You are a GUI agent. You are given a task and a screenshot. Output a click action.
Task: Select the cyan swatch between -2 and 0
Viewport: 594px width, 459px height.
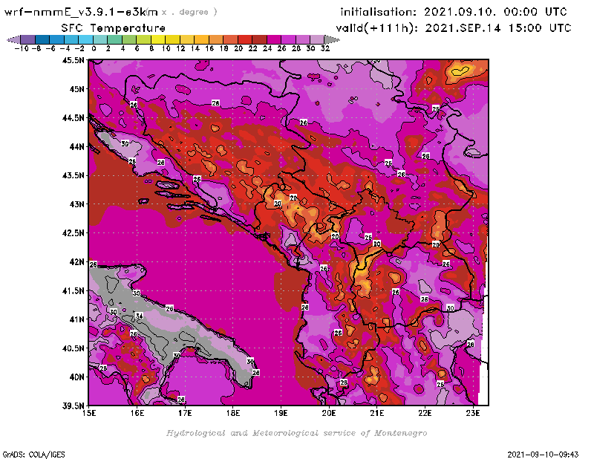[85, 39]
